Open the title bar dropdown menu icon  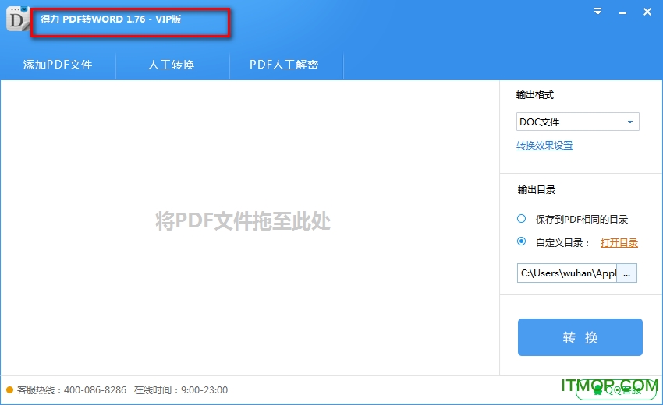click(598, 12)
